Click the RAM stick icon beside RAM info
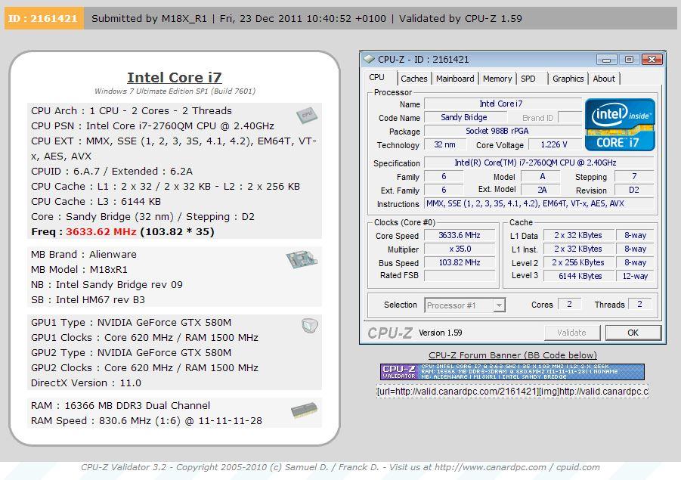 tap(304, 410)
